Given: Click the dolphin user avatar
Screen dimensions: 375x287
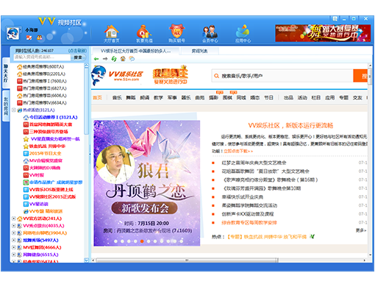Looking at the screenshot, I should pos(12,34).
